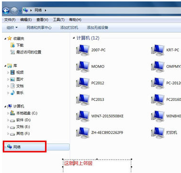
Task: Select the 文档 (E:) drive icon
Action: click(x=12, y=127)
